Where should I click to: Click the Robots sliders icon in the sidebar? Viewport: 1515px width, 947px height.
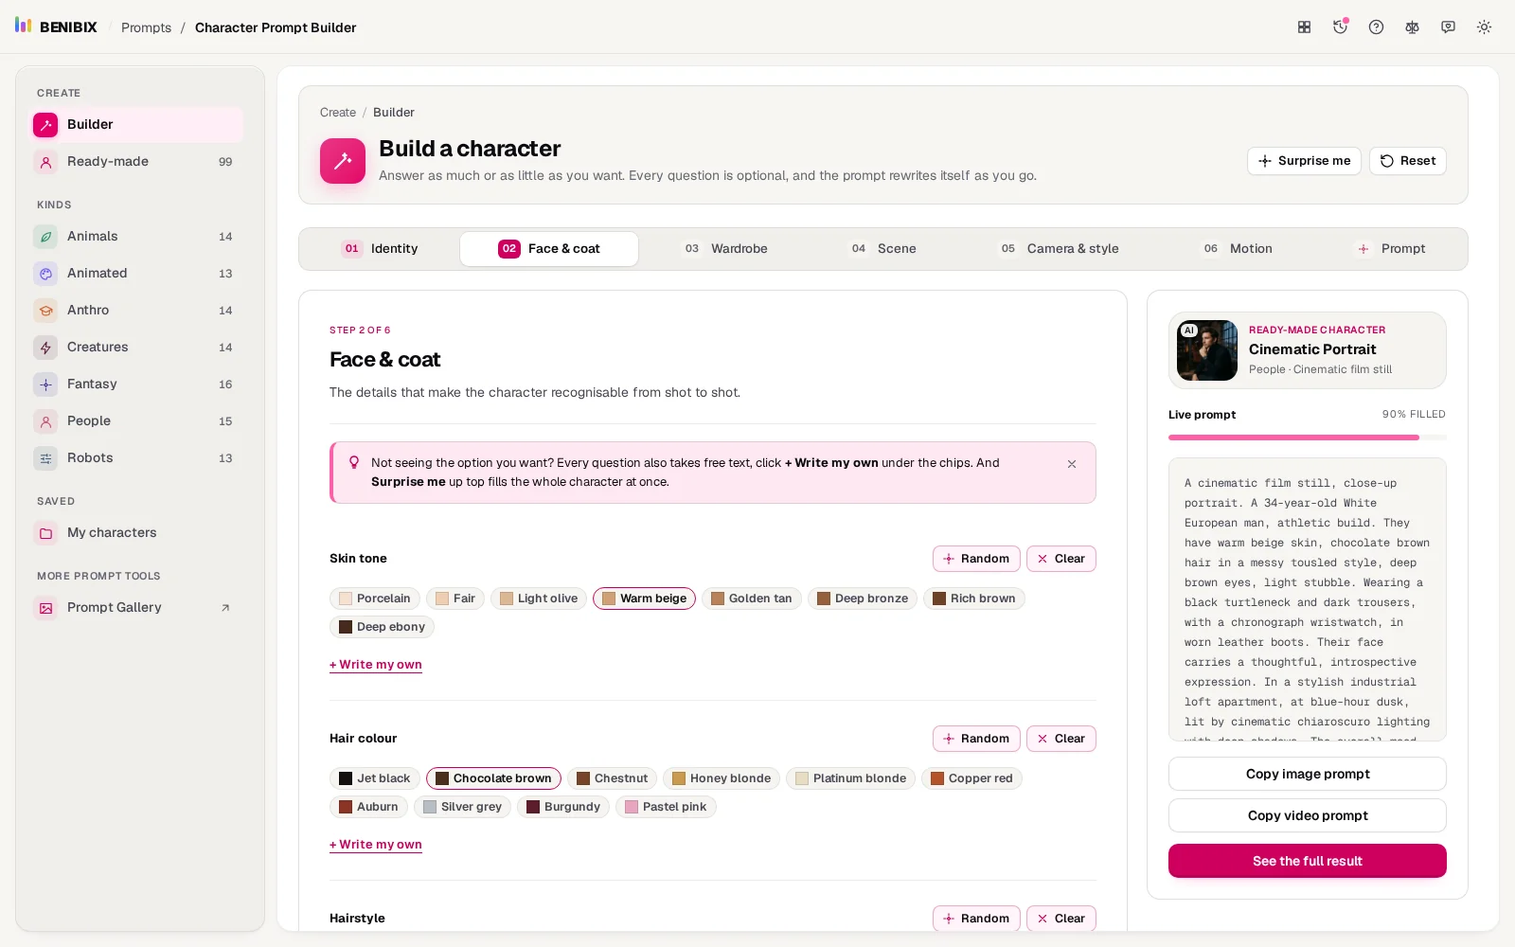(45, 458)
